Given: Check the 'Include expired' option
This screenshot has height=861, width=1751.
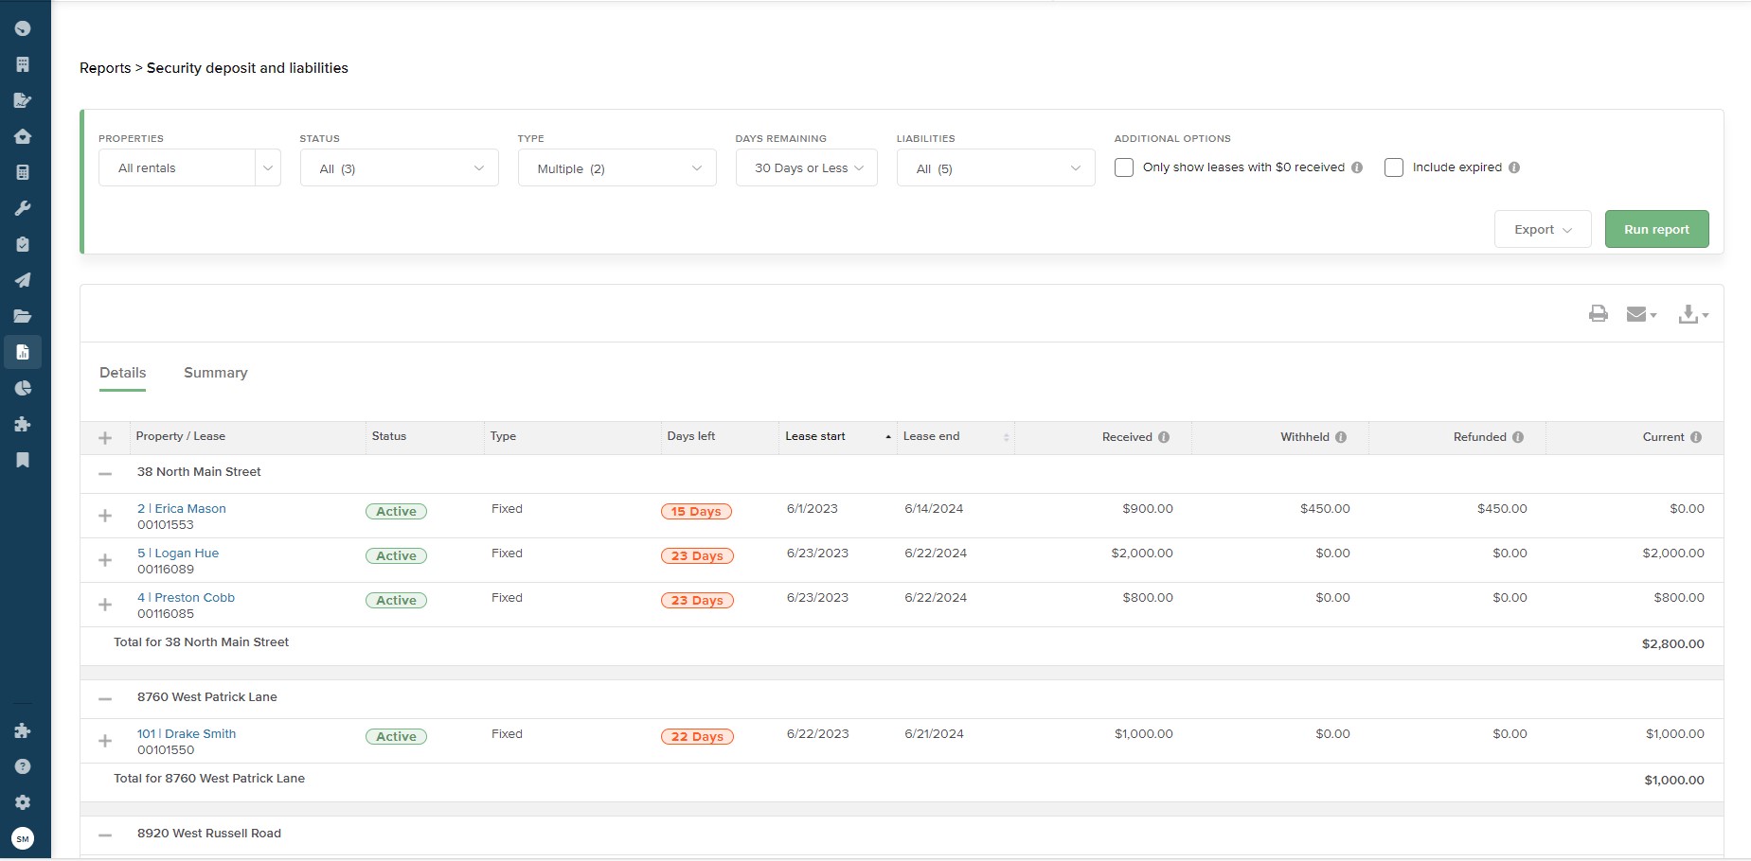Looking at the screenshot, I should (x=1393, y=167).
